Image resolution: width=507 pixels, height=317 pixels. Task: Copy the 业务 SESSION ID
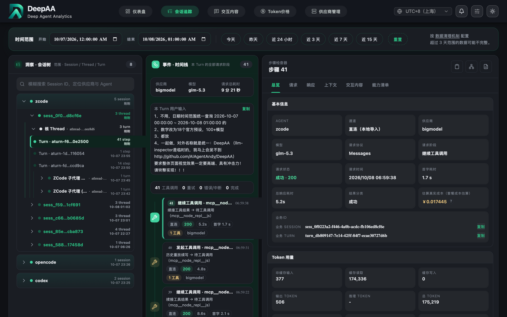(481, 227)
